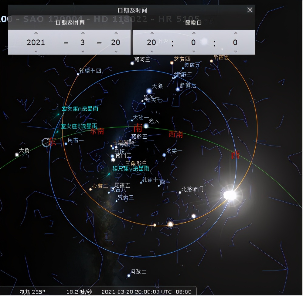Click the red 东南 direction marker
This screenshot has height=296, width=303.
97,131
